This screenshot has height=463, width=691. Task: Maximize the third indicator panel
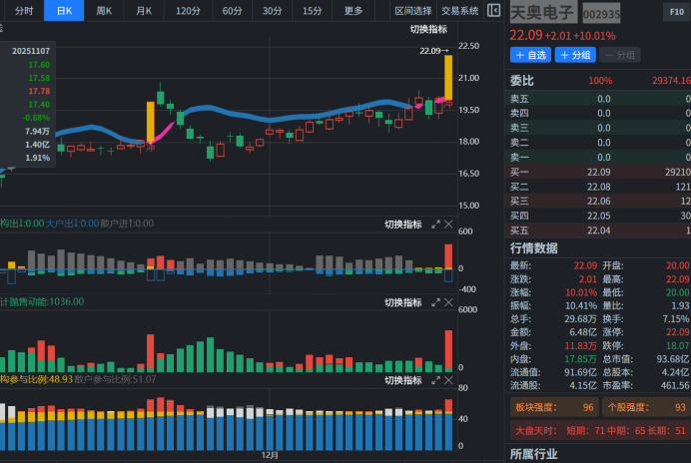coord(435,380)
